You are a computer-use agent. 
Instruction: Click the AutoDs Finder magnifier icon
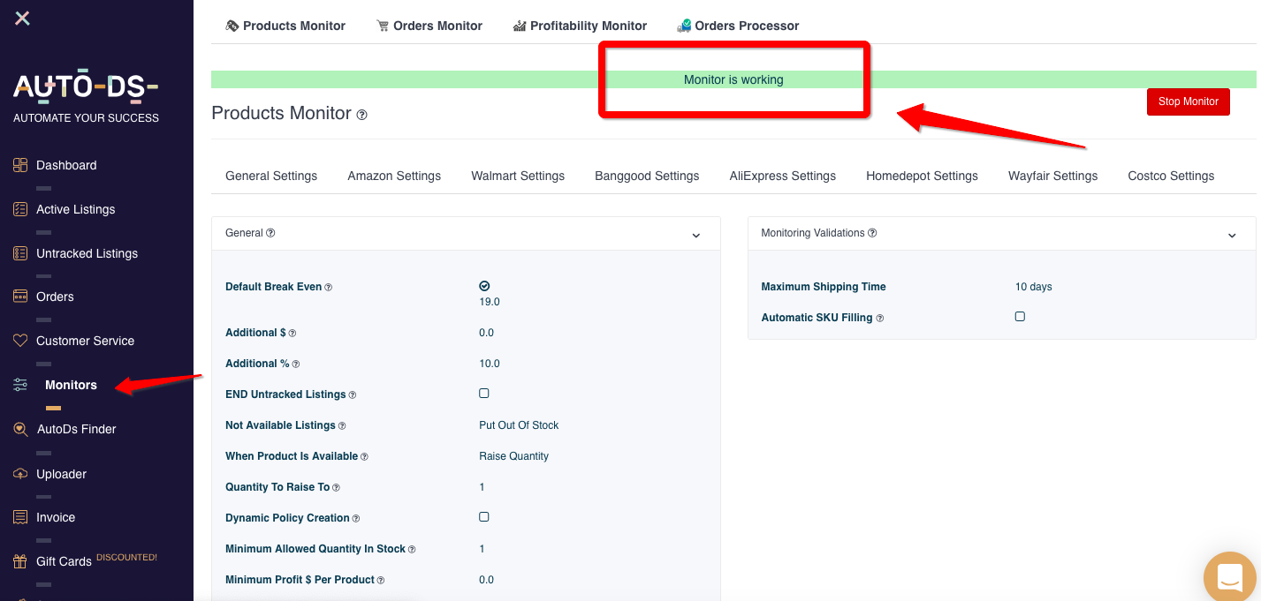point(20,429)
